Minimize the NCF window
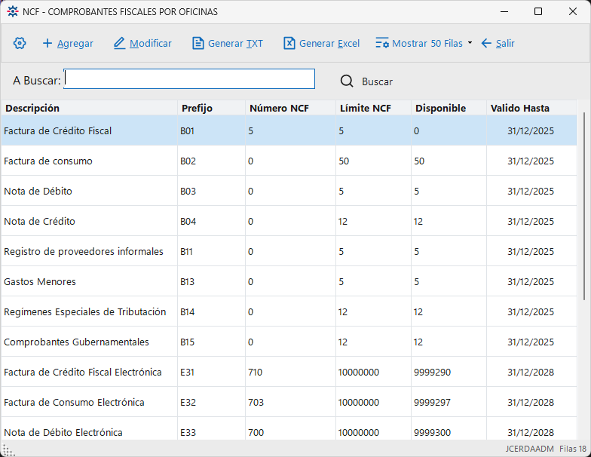The width and height of the screenshot is (591, 457). point(504,12)
